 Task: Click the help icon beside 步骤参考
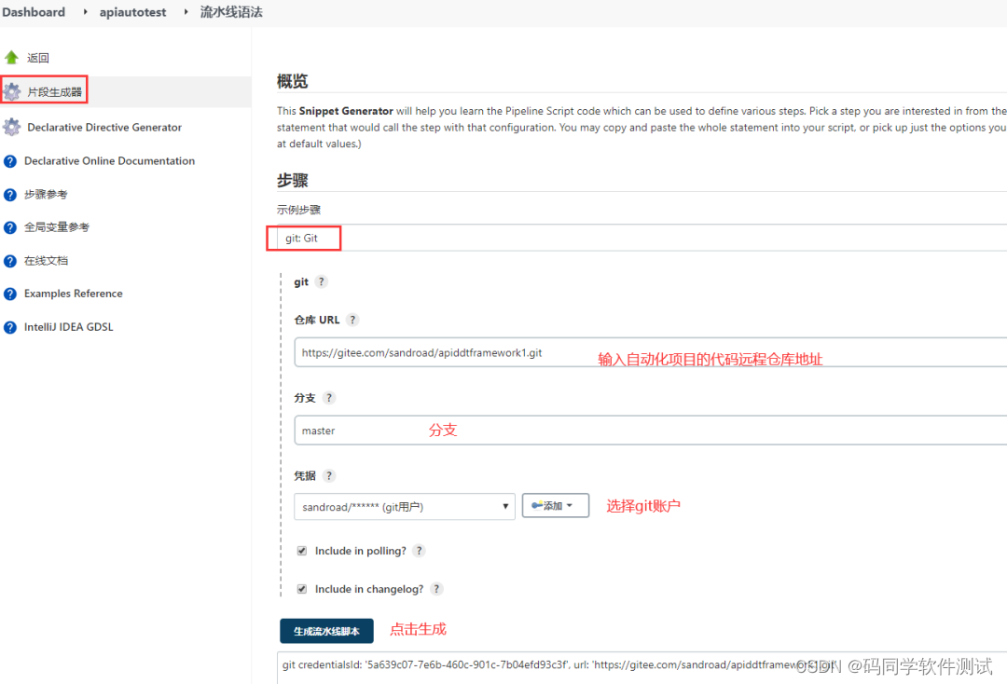pyautogui.click(x=10, y=195)
